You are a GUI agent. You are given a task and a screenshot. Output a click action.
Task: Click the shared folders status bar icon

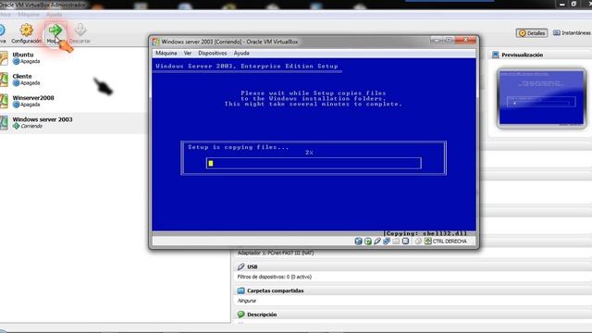pos(396,241)
